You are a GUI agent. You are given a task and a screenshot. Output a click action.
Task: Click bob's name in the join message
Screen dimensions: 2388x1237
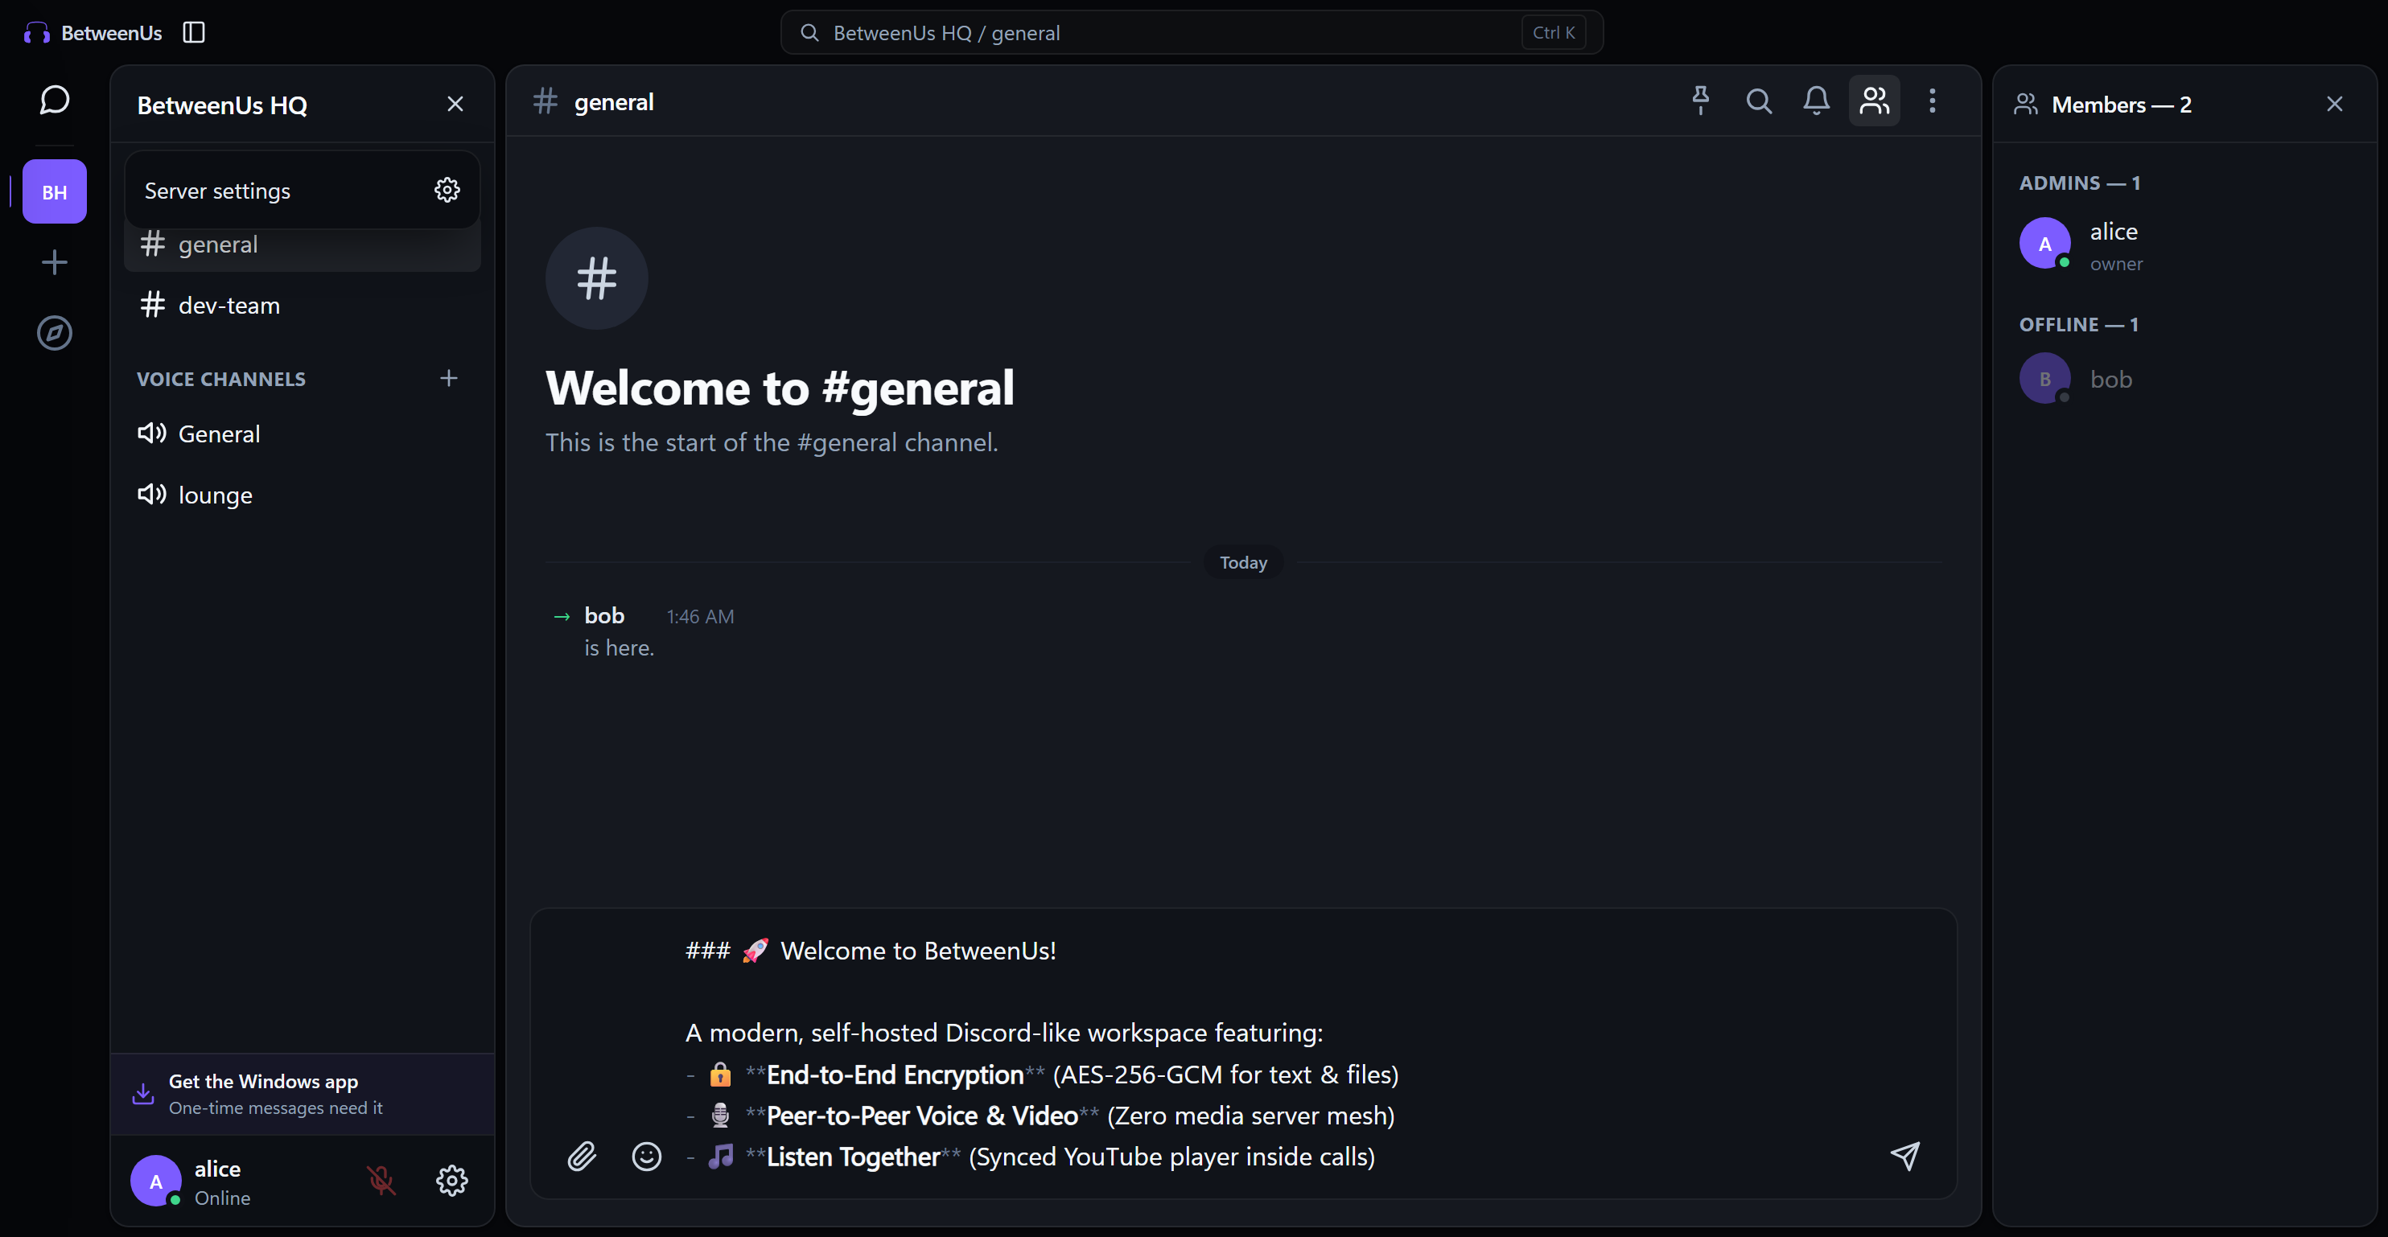(x=604, y=615)
